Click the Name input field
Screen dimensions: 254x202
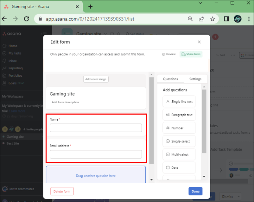point(96,128)
